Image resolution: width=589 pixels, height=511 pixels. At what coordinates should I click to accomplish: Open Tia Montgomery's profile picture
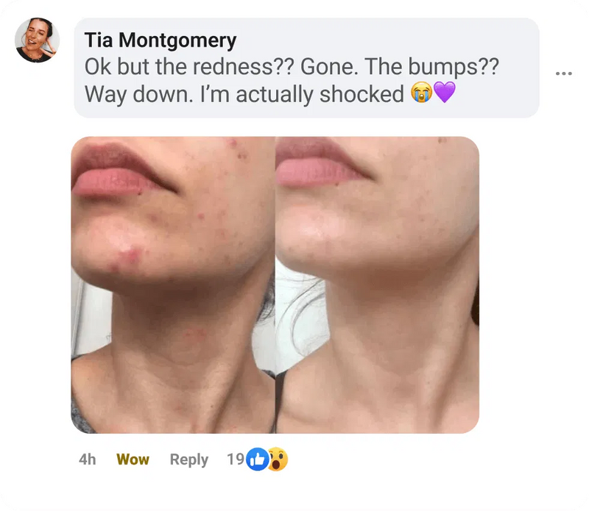point(37,40)
